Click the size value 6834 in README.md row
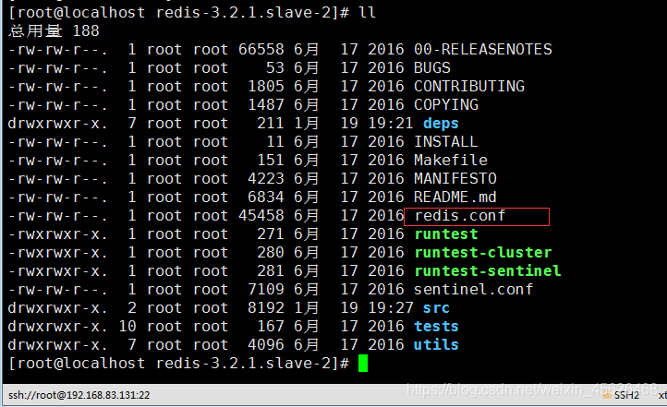This screenshot has height=407, width=667. [266, 198]
